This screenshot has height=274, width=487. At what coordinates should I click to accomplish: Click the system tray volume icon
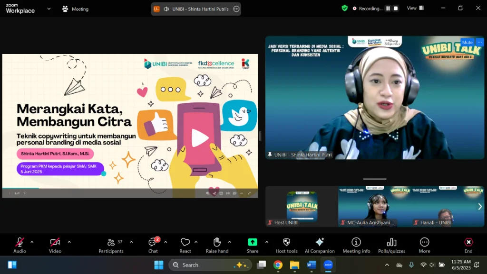coord(432,265)
